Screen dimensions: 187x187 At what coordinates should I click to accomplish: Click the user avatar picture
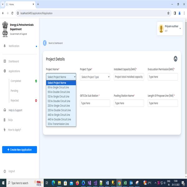point(161,28)
